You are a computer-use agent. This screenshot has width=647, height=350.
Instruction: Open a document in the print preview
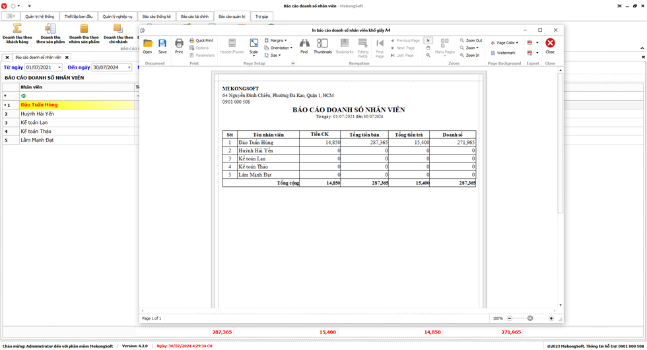coord(147,46)
